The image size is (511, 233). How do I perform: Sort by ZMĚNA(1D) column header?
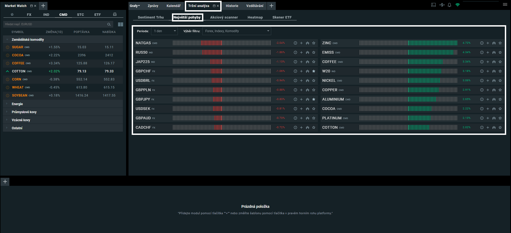[54, 32]
